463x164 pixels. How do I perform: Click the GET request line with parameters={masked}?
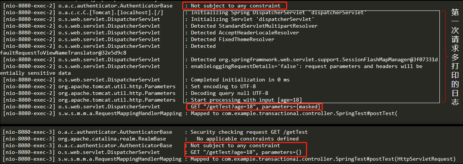coord(255,107)
